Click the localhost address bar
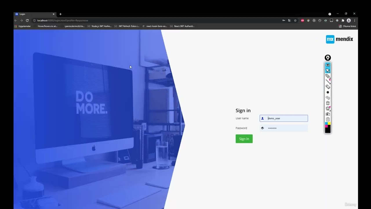The height and width of the screenshot is (209, 371). (157, 20)
